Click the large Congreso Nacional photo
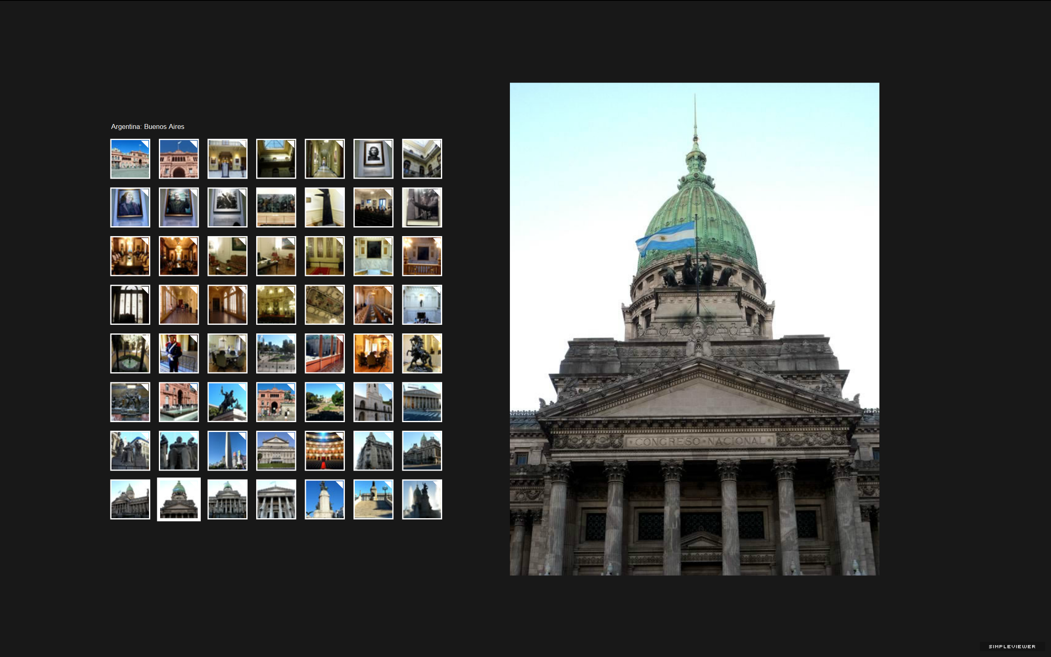The width and height of the screenshot is (1051, 657). [x=695, y=329]
